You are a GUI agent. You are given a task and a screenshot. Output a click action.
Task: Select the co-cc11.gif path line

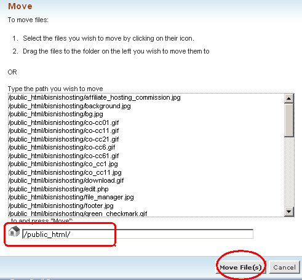pyautogui.click(x=63, y=130)
